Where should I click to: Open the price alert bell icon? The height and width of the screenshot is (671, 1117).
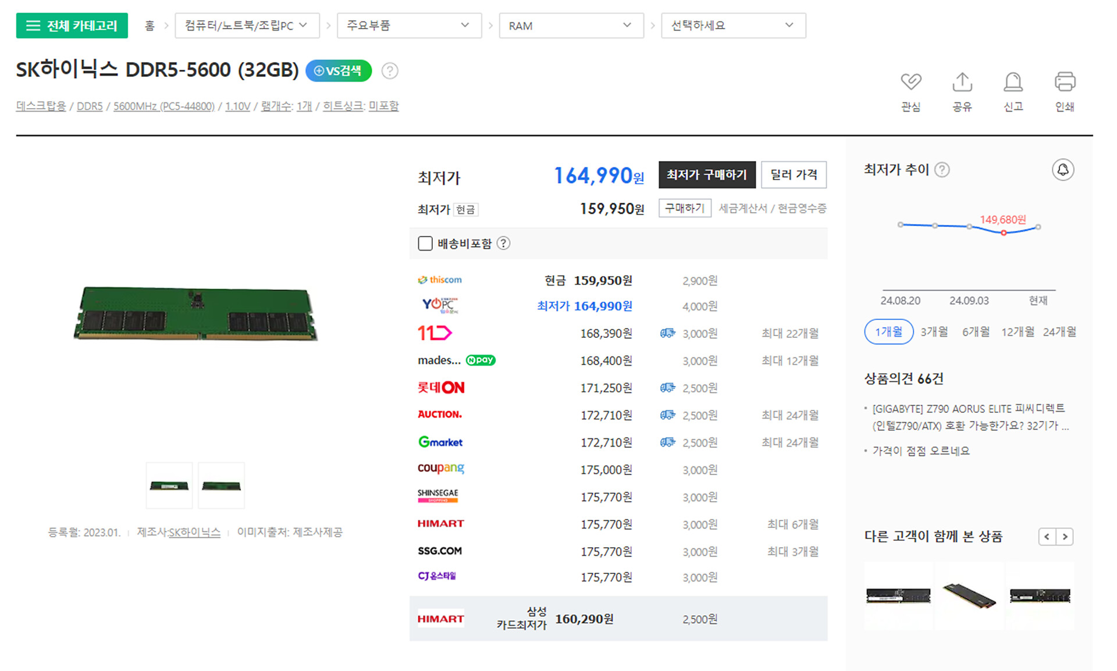[x=1062, y=170]
